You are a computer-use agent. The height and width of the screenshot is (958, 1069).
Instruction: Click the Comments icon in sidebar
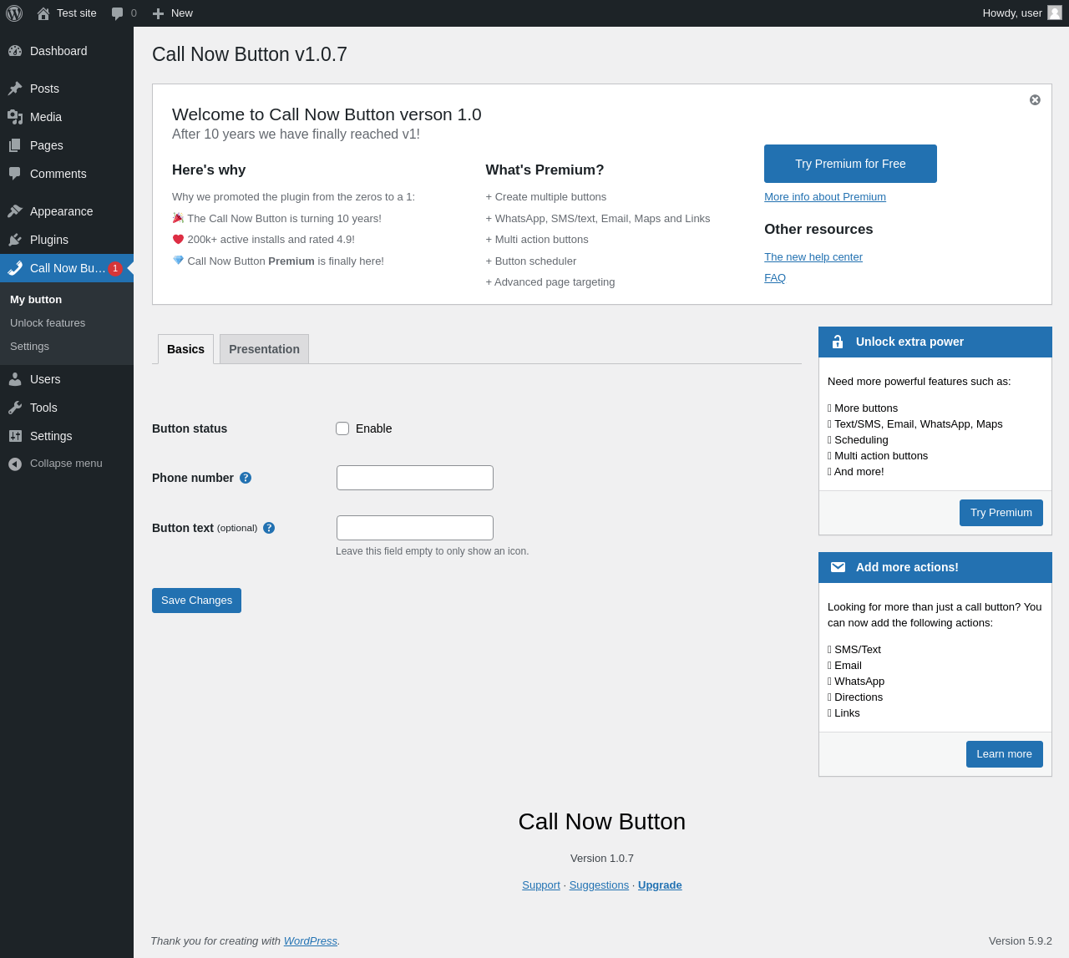[x=15, y=174]
